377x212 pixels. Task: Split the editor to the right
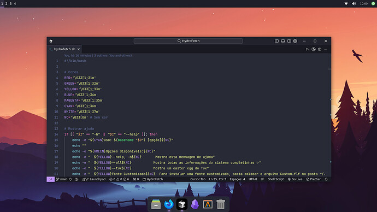[320, 49]
